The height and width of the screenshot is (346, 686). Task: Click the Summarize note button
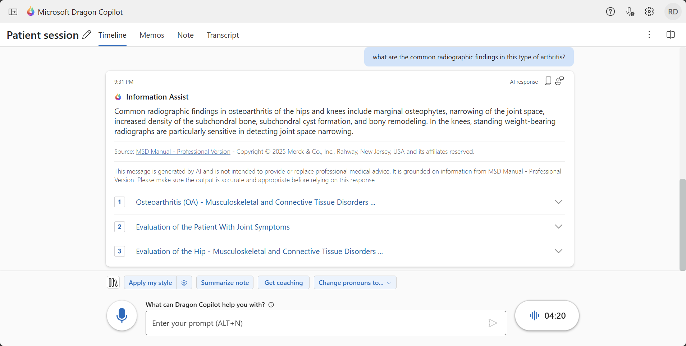[x=225, y=283]
